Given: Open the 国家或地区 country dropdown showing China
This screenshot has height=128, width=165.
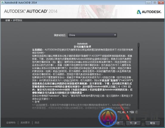Looking at the screenshot, I should click(x=92, y=35).
